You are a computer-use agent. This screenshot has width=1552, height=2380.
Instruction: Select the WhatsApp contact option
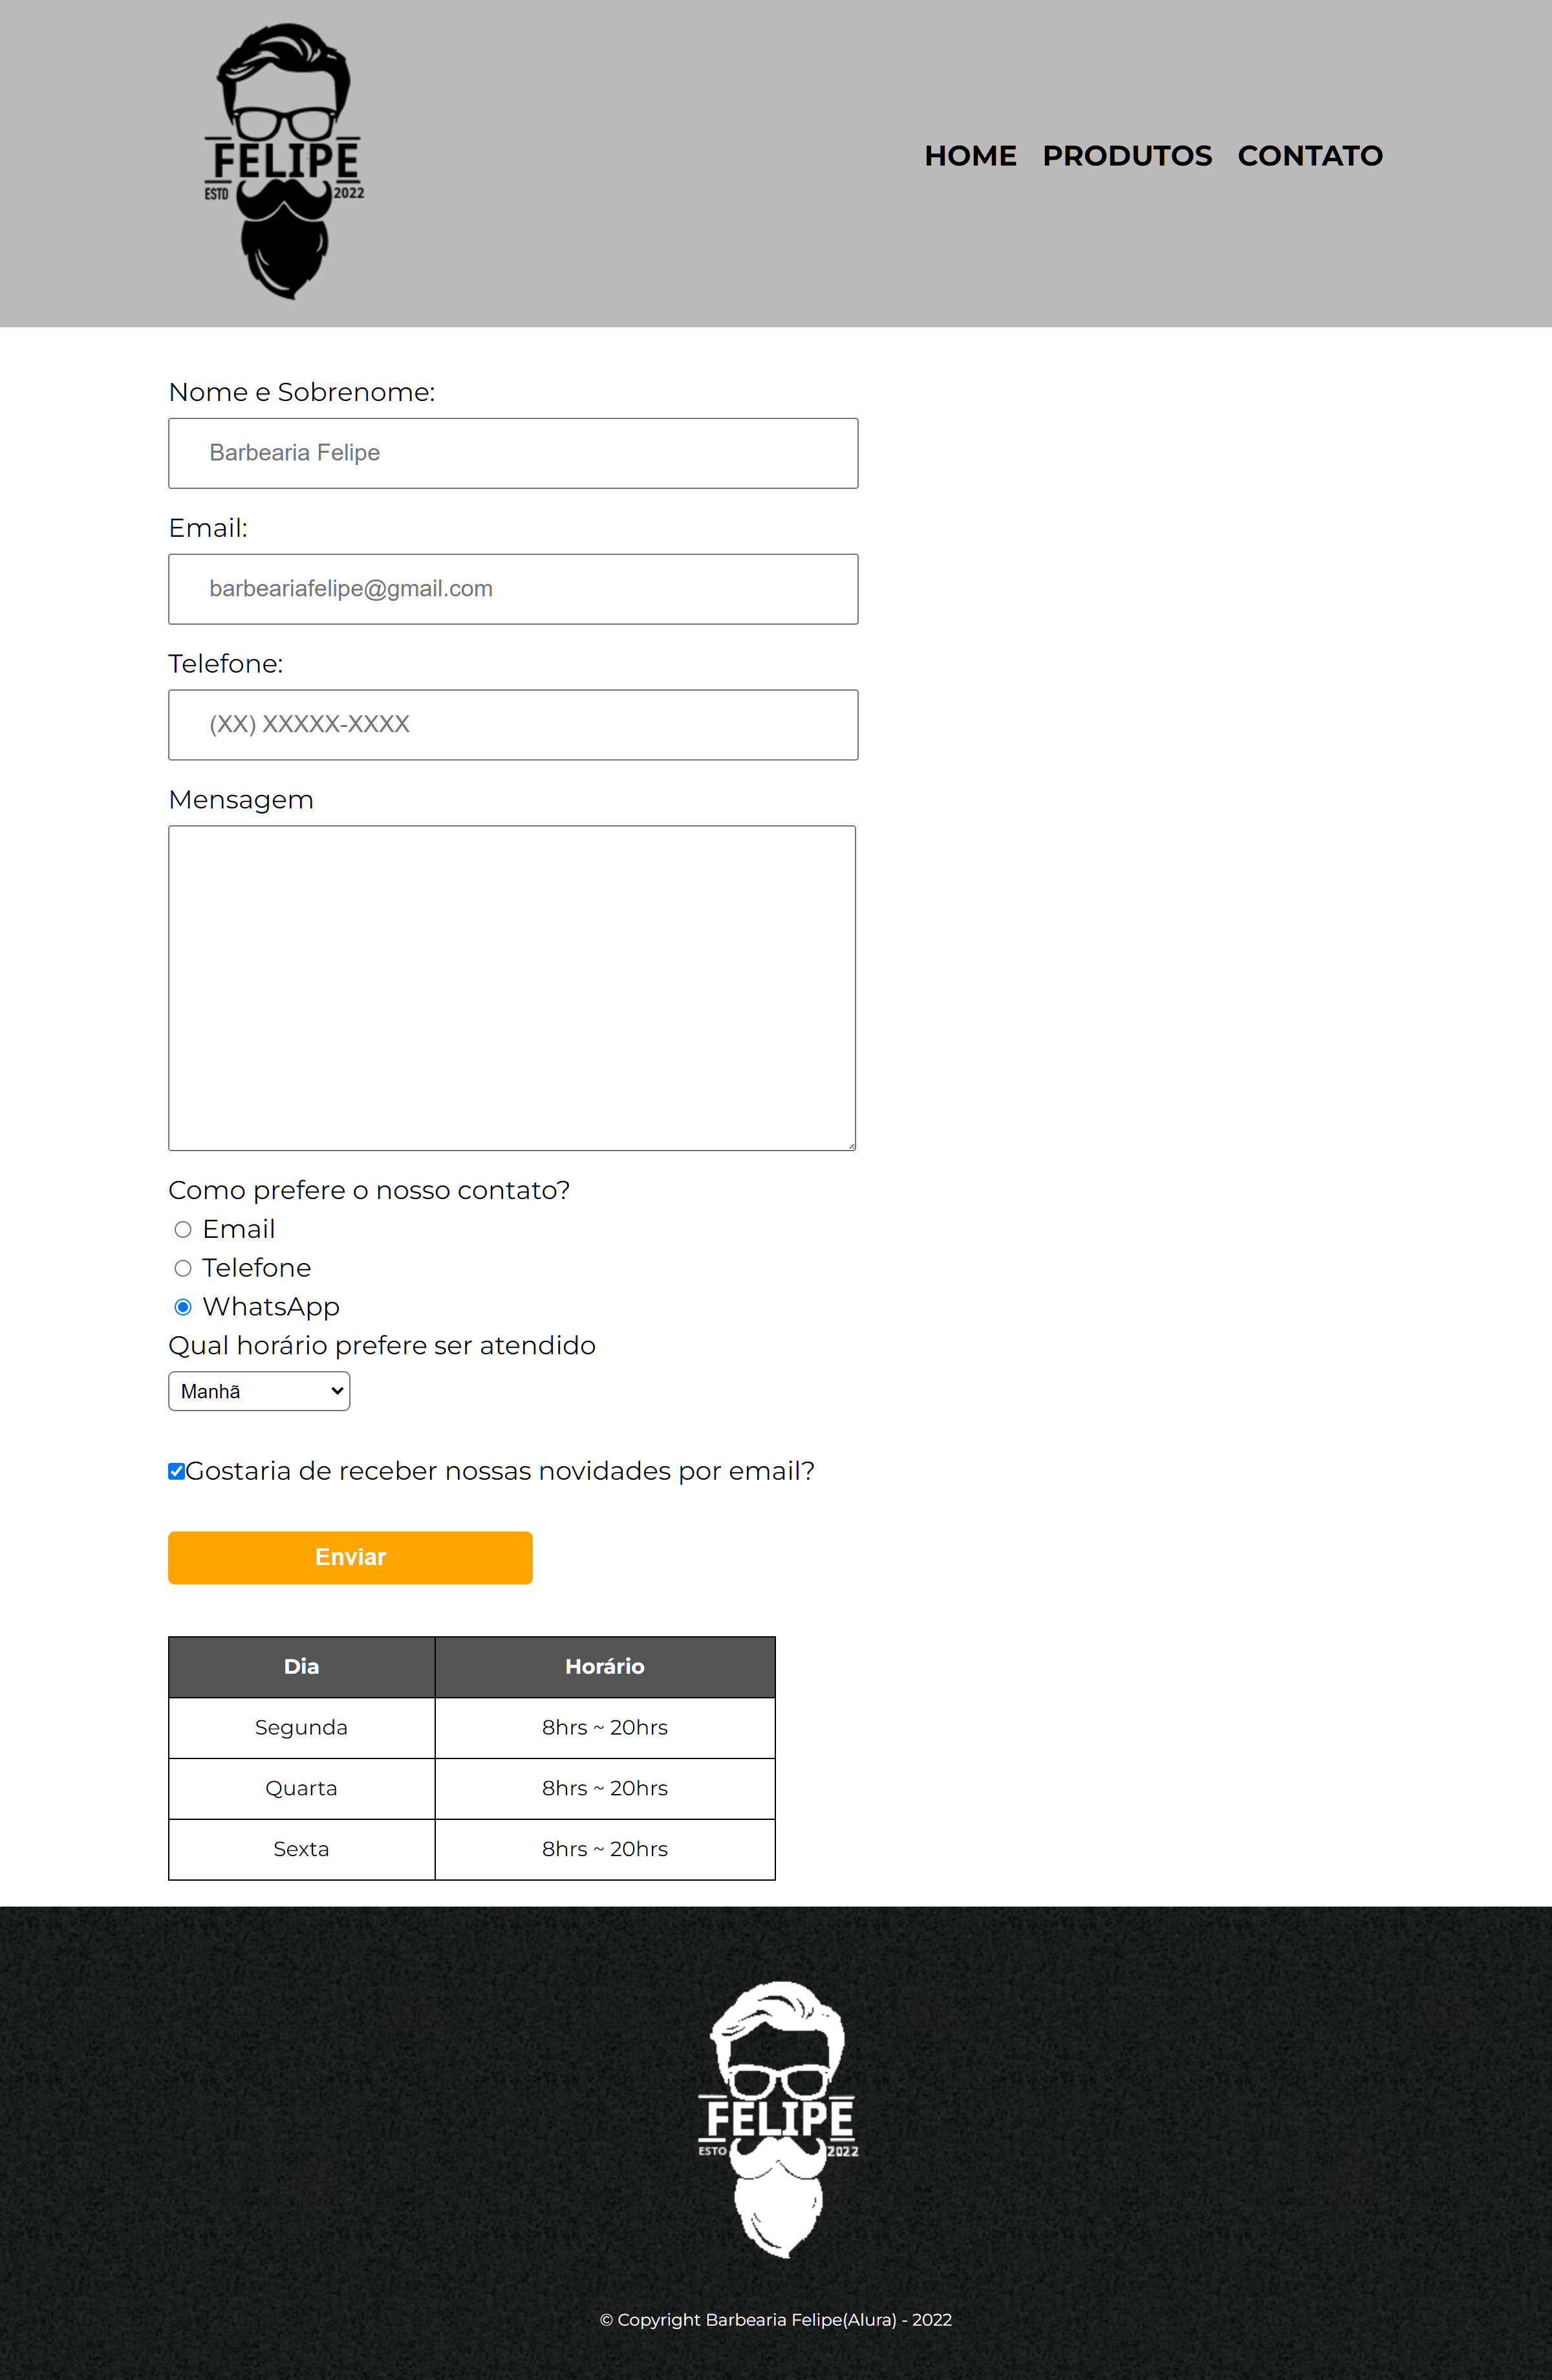click(183, 1306)
